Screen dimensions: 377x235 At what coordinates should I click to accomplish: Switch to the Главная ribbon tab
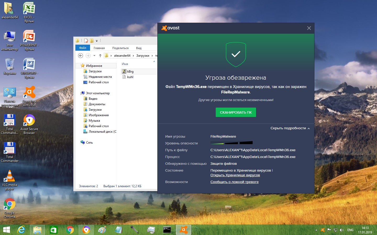(x=99, y=48)
